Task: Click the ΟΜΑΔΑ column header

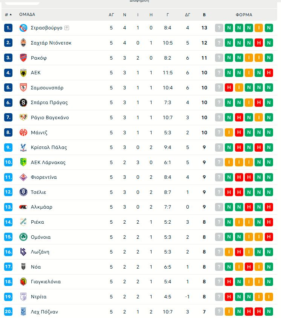Action: coord(27,15)
